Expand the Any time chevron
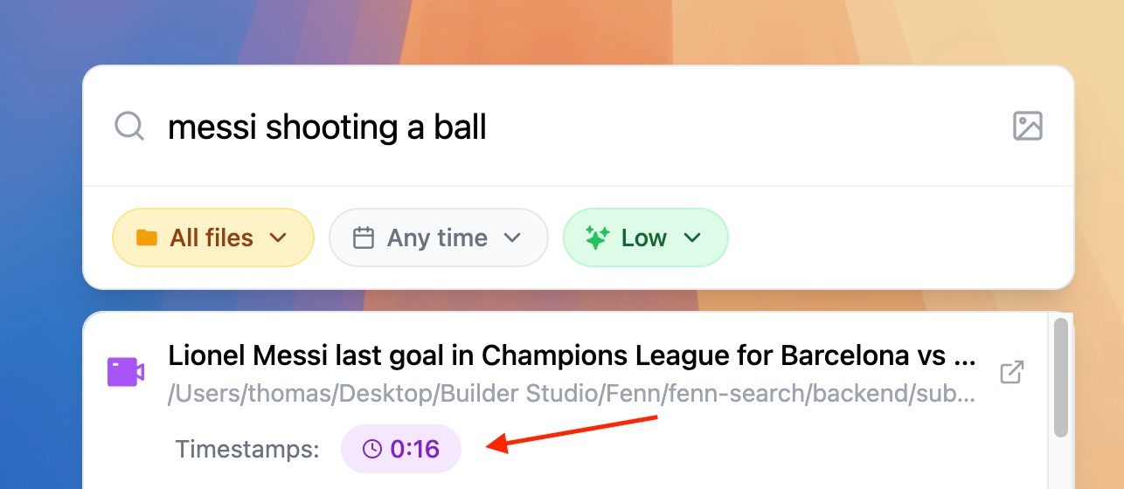 513,238
